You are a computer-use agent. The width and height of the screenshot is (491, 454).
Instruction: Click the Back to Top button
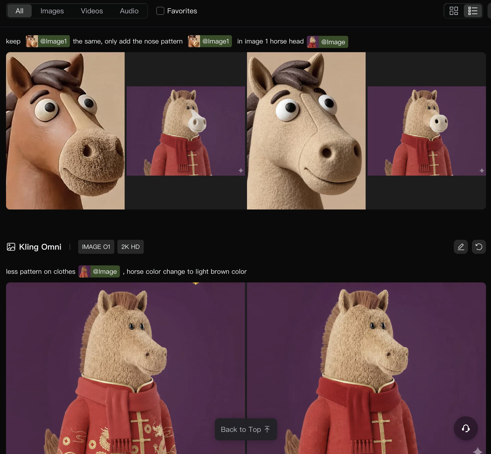point(245,429)
